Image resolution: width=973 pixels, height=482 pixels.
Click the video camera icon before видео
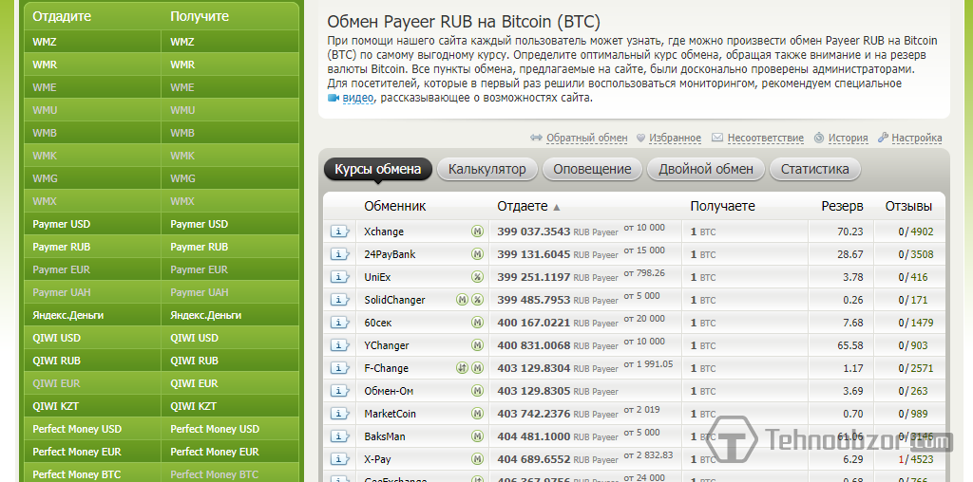[x=334, y=98]
